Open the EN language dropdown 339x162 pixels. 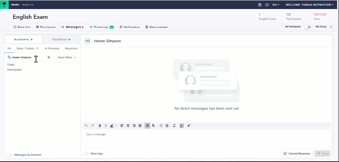[x=276, y=5]
